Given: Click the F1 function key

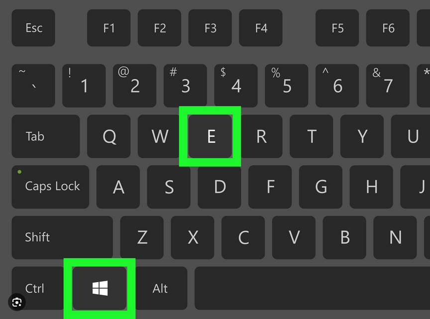Looking at the screenshot, I should point(109,28).
